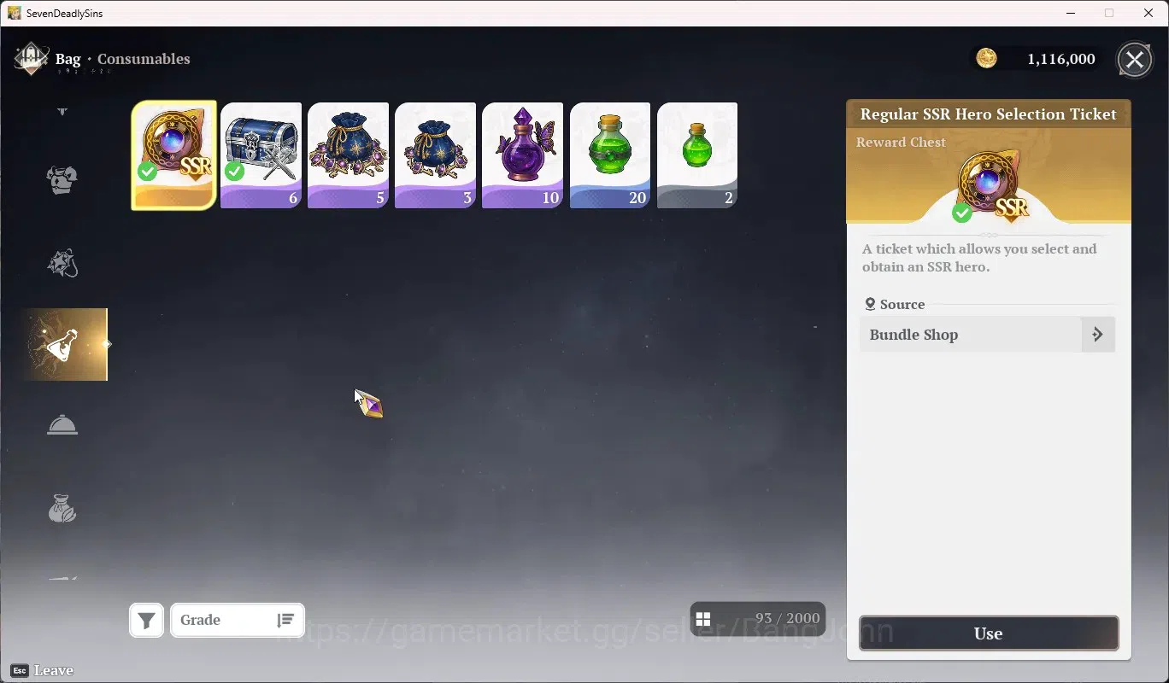Image resolution: width=1169 pixels, height=683 pixels.
Task: Open the material sack category in the sidebar
Action: [x=62, y=510]
